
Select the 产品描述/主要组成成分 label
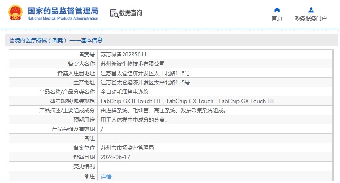coord(67,110)
